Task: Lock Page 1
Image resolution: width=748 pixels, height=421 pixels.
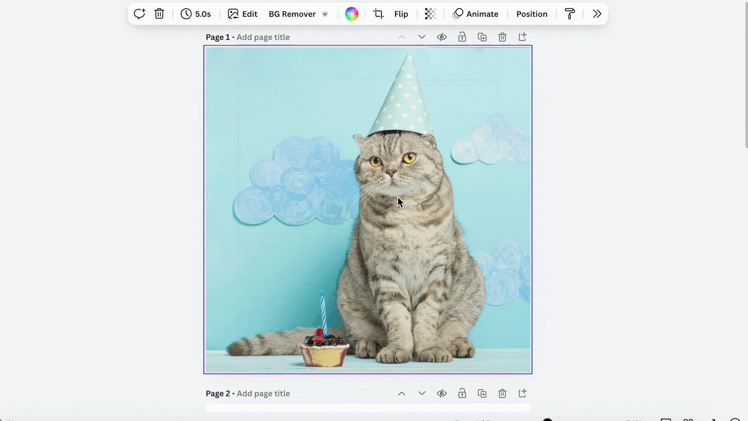Action: (x=462, y=37)
